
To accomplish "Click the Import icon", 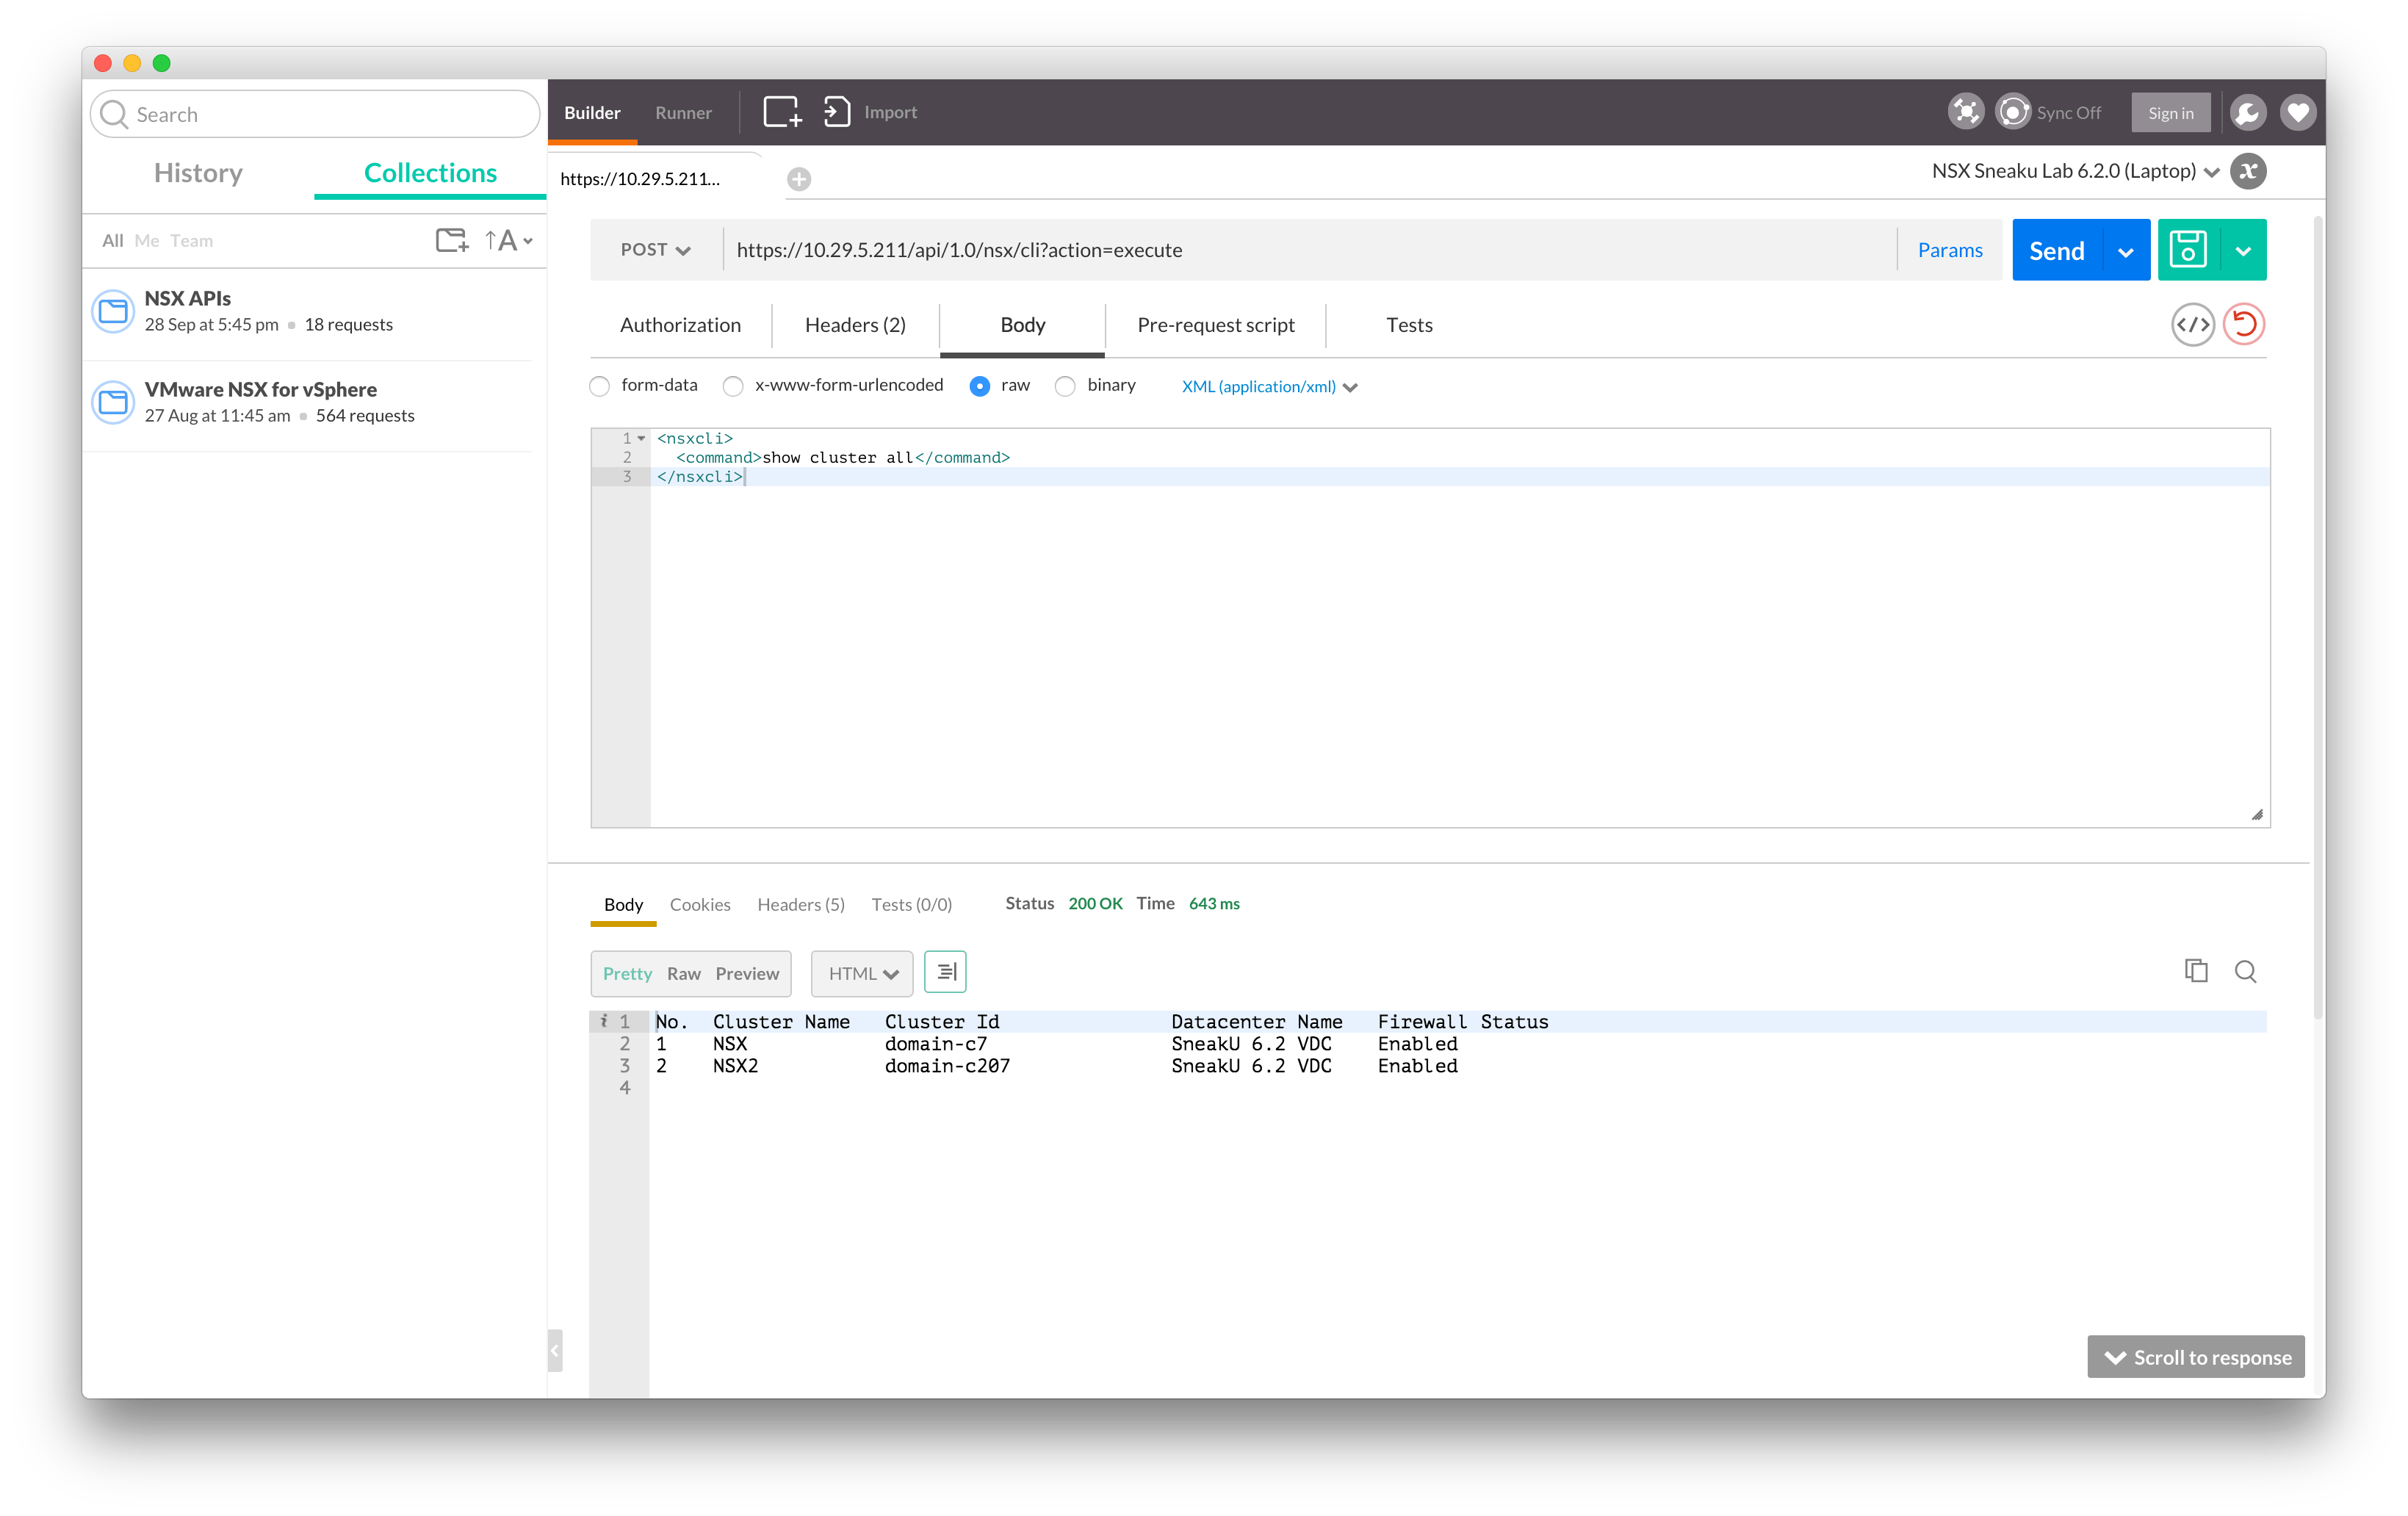I will tap(836, 112).
